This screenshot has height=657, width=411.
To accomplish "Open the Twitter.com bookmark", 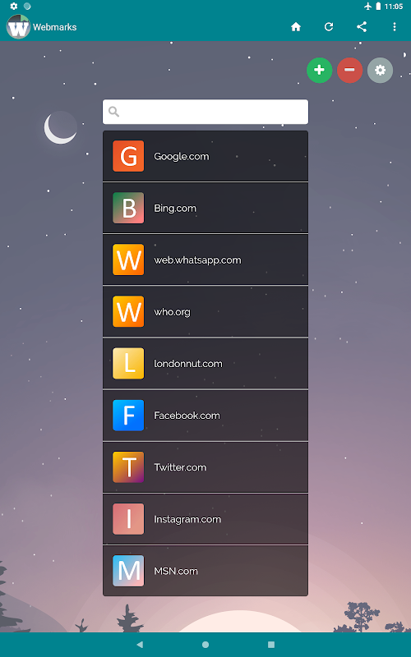I will [205, 467].
